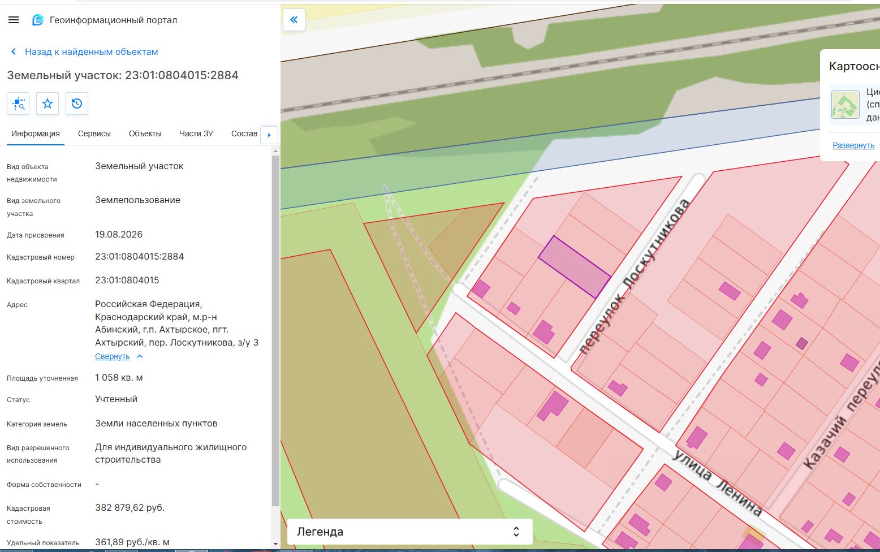Open the hamburger main menu

click(x=14, y=20)
